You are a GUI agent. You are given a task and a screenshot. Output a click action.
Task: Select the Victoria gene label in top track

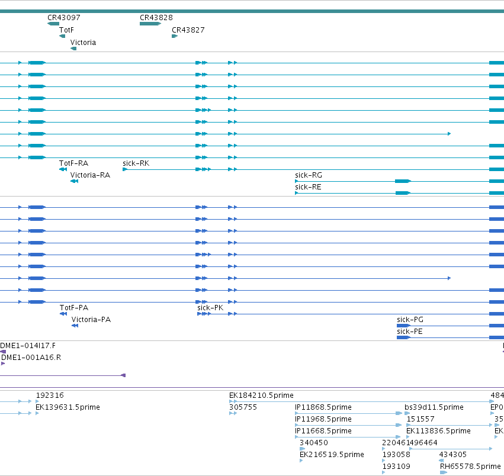(x=83, y=43)
